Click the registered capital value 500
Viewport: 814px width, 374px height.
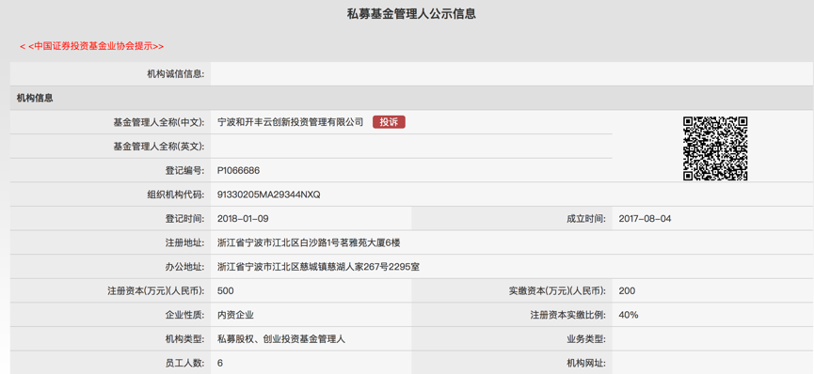coord(226,291)
